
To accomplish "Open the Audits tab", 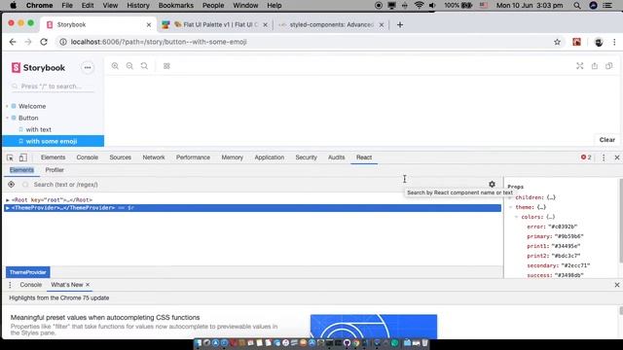I will point(336,157).
